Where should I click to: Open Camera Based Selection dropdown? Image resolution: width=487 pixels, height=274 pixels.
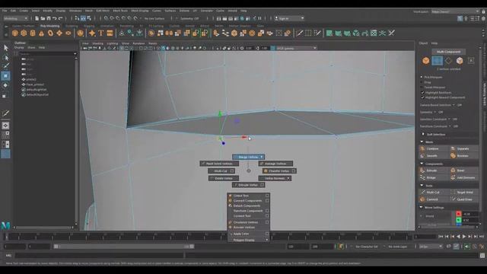tap(454, 105)
